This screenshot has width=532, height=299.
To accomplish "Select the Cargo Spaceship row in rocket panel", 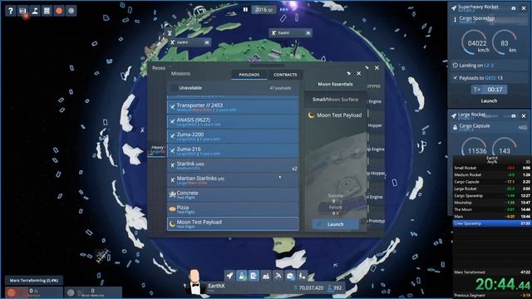I will (x=489, y=19).
